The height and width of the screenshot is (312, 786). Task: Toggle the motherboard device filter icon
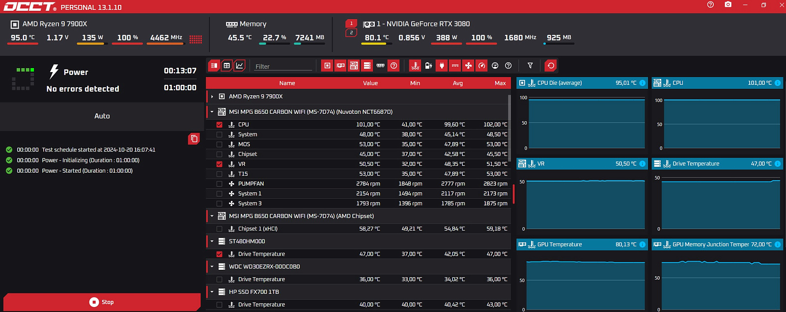[x=354, y=66]
